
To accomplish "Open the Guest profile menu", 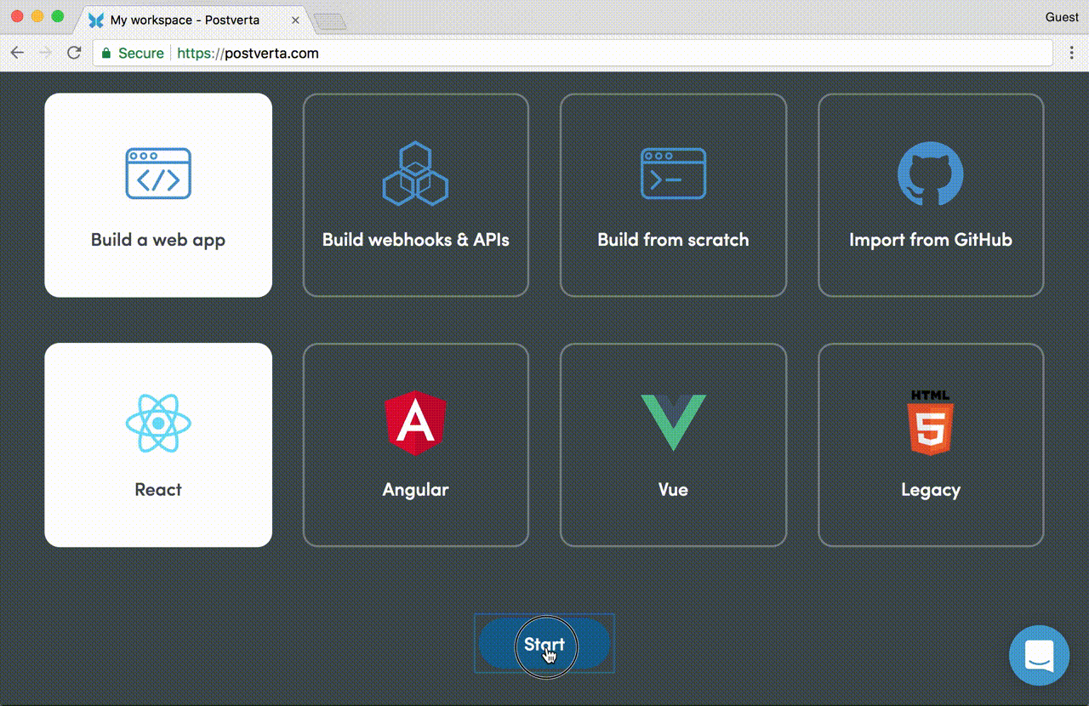I will coord(1062,17).
